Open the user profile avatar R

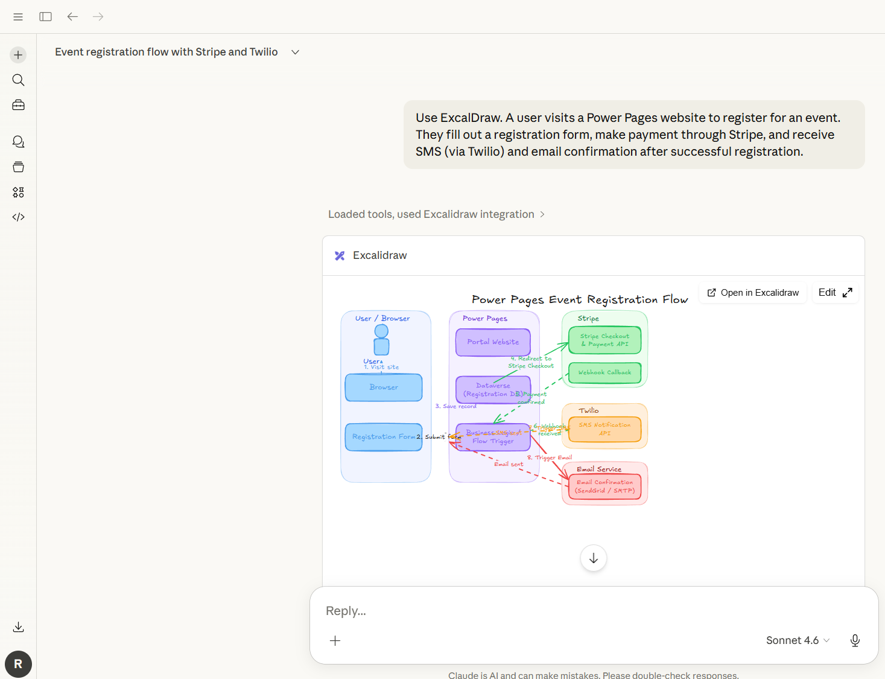[x=18, y=664]
